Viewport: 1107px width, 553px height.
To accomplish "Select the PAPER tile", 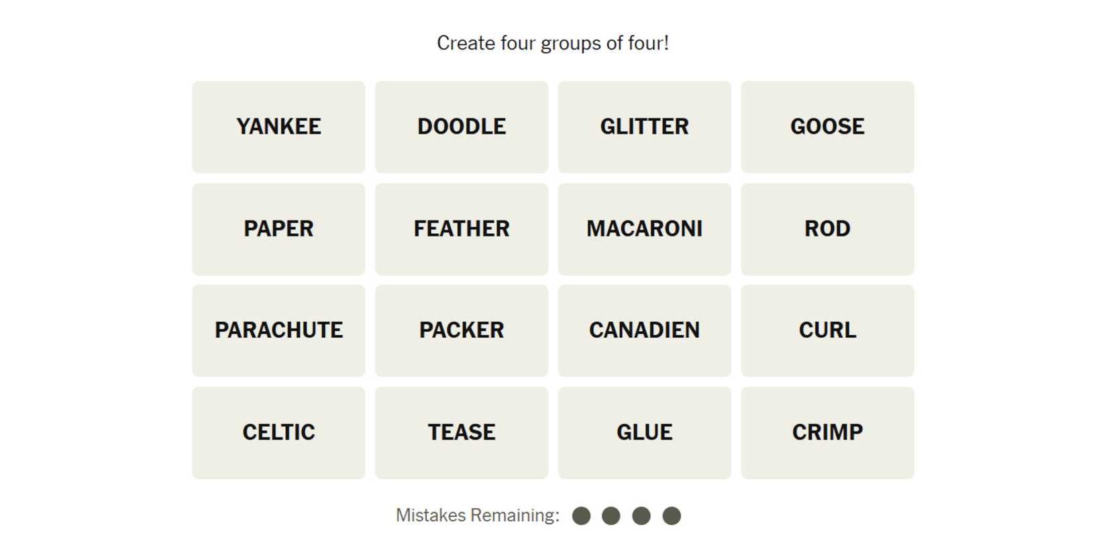I will [x=278, y=229].
